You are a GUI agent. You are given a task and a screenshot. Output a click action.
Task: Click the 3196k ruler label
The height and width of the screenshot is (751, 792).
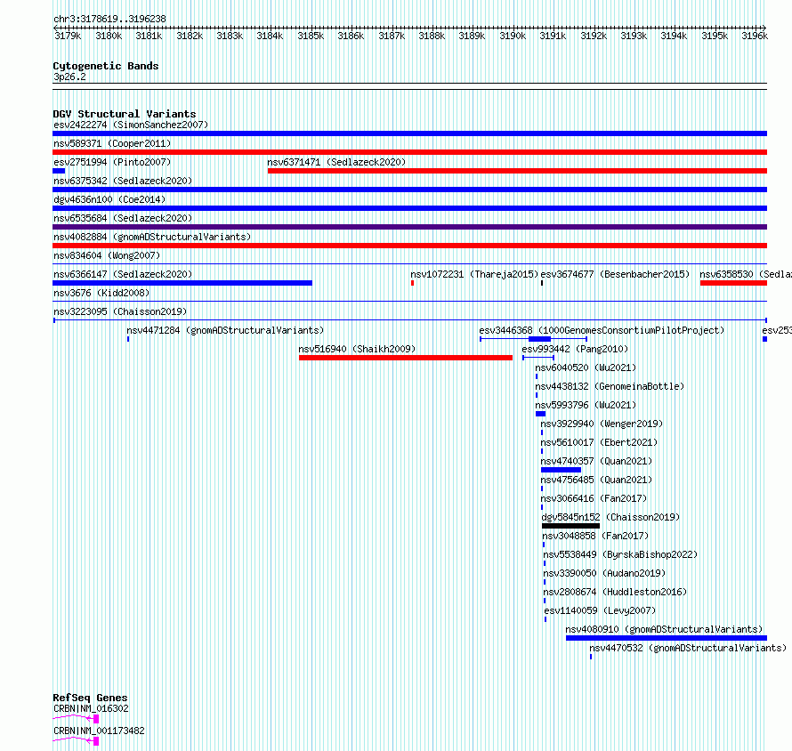[x=755, y=36]
